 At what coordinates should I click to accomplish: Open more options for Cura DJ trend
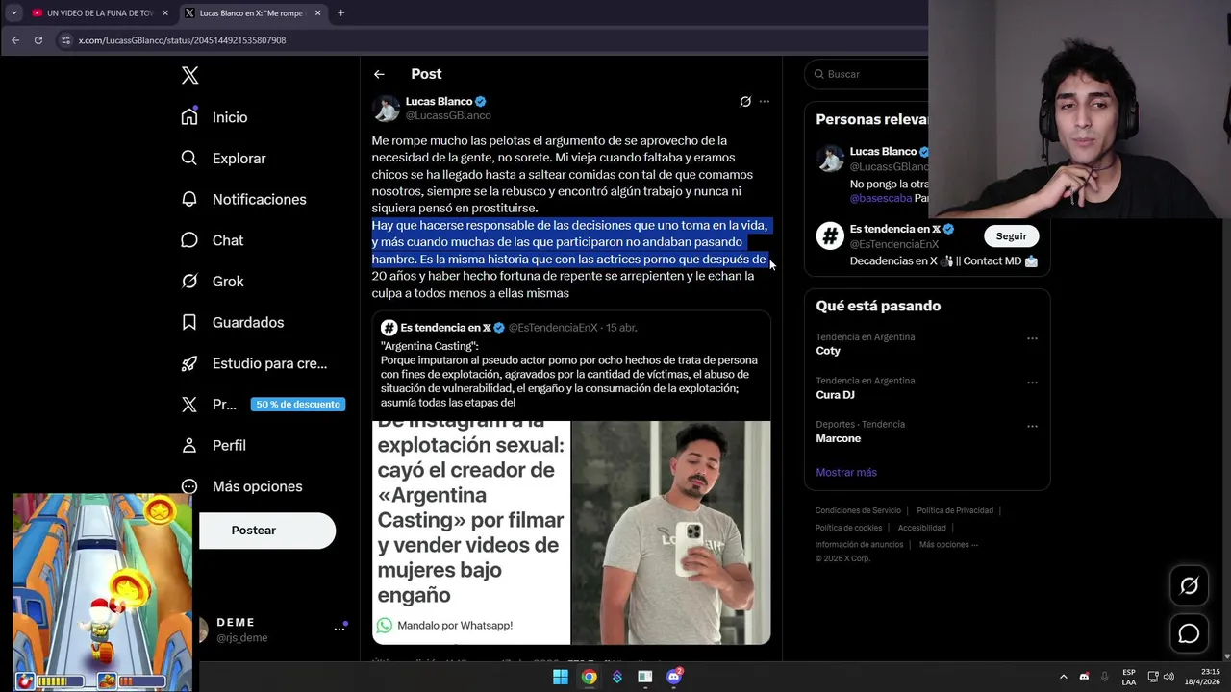coord(1032,383)
